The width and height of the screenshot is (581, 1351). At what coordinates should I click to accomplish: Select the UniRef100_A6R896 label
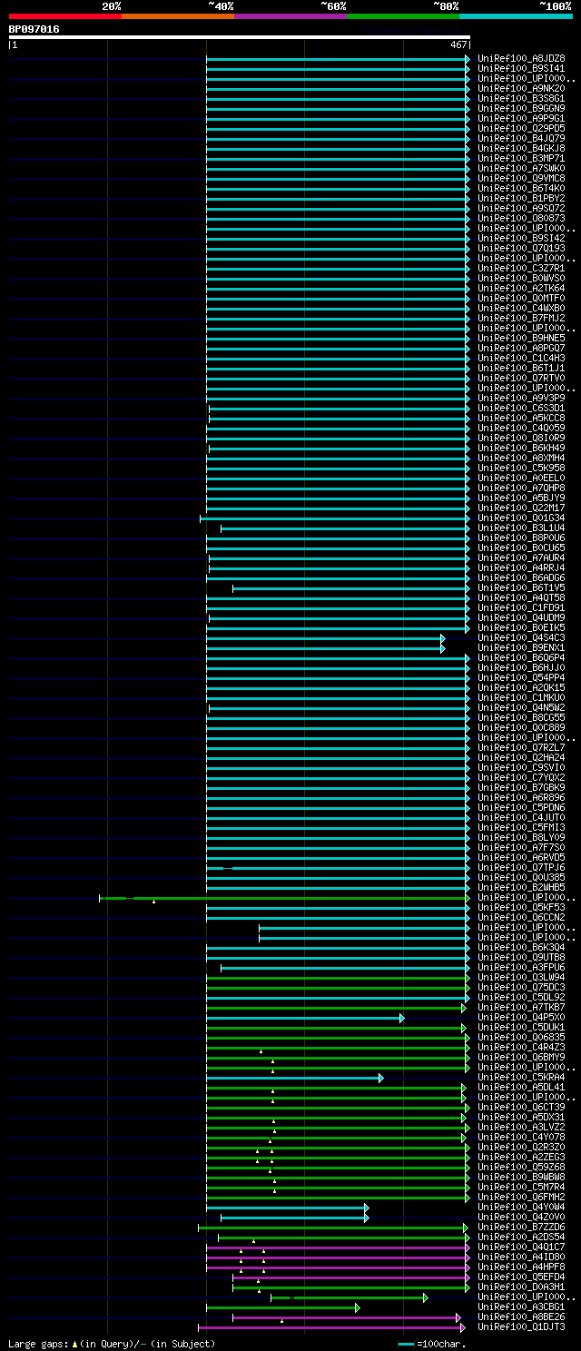click(x=521, y=797)
